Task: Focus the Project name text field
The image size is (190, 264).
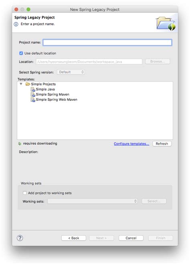Action: tap(107, 43)
